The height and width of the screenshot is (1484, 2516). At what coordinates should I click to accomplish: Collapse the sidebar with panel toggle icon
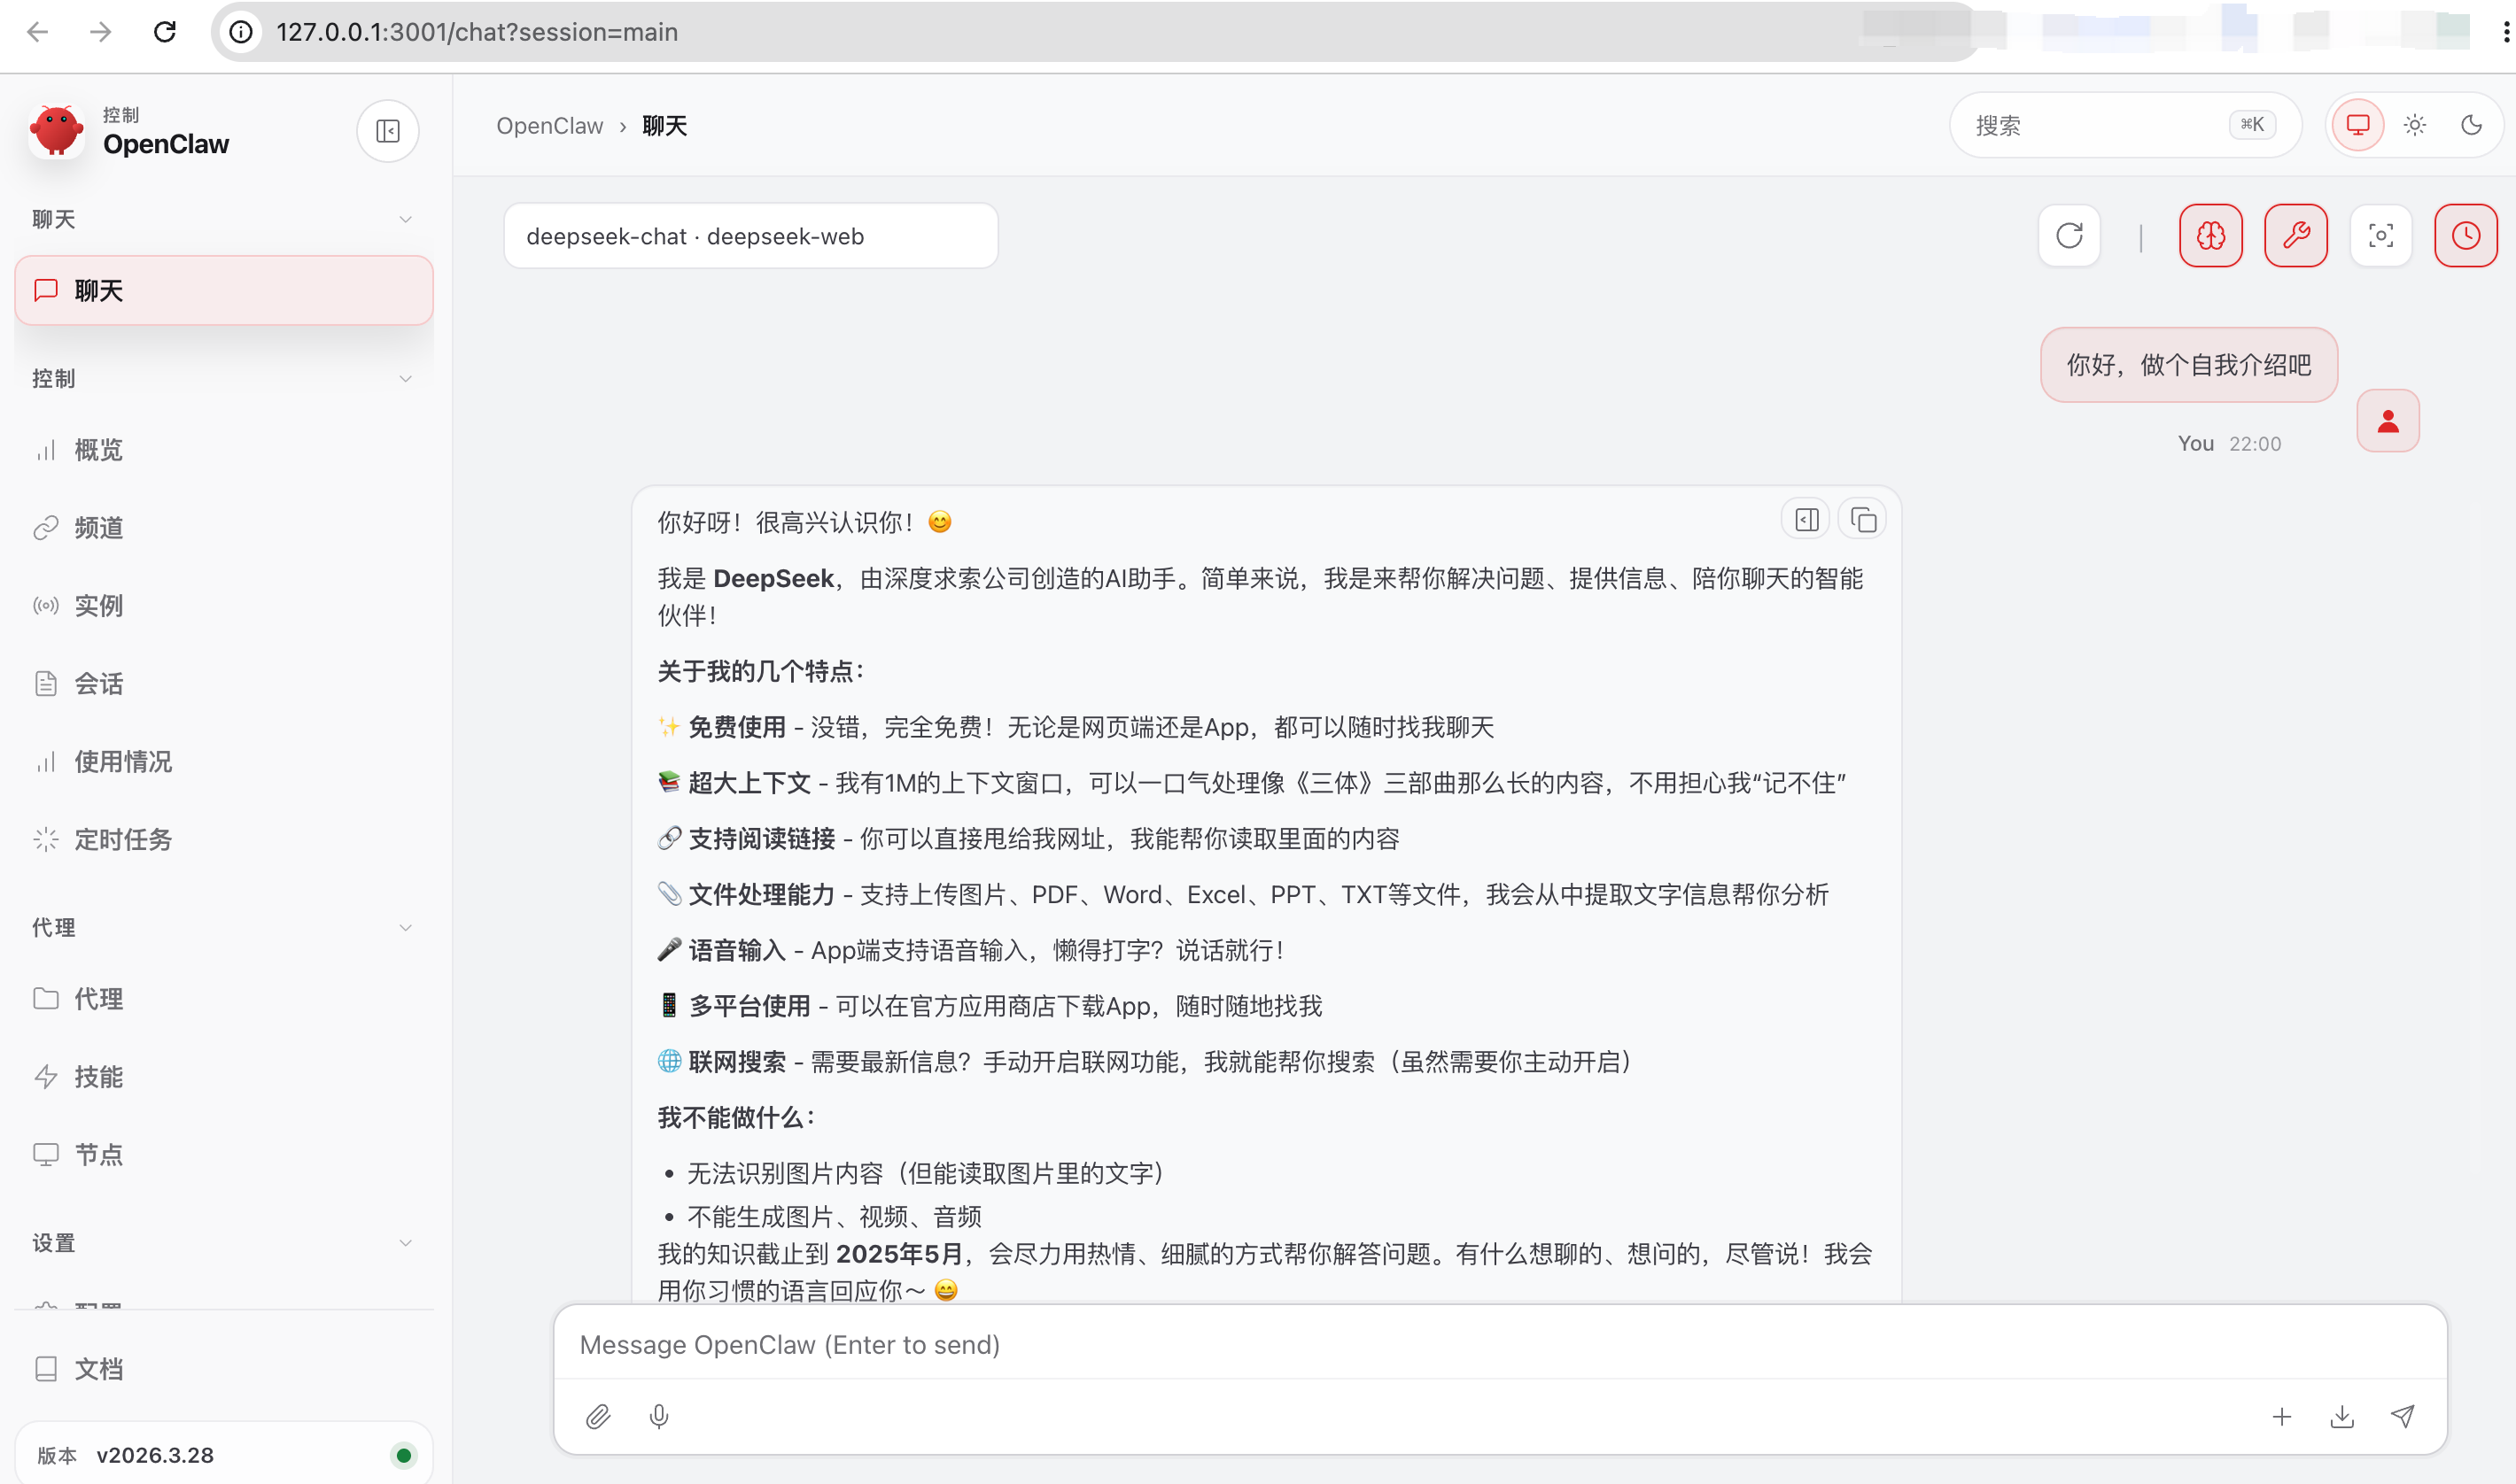pyautogui.click(x=387, y=131)
